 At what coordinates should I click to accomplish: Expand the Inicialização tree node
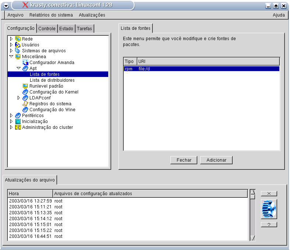[x=11, y=121]
